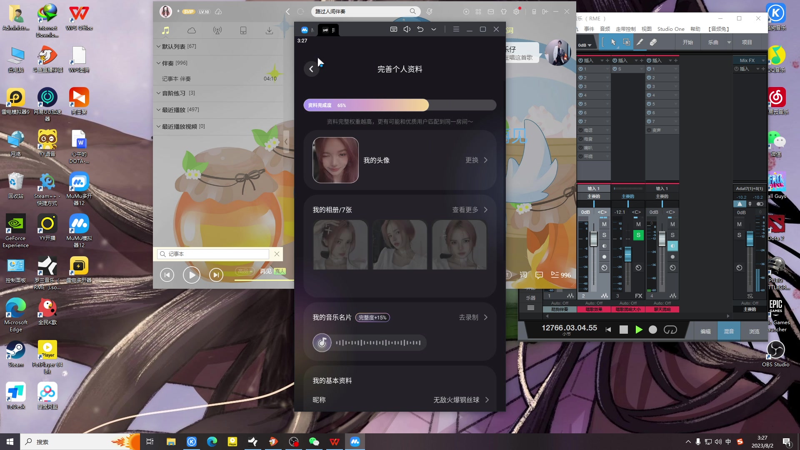The image size is (800, 450).
Task: Select the paint pencil tool in Studio One
Action: tap(640, 42)
